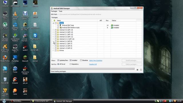Viewport: 183px width, 103px height.
Task: Open the Recycle Bin
Action: [5, 80]
